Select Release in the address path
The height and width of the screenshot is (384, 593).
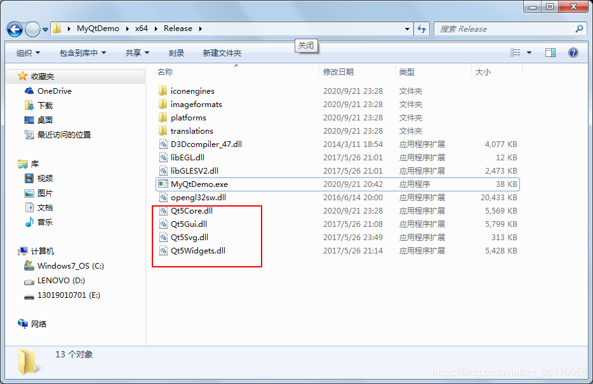pyautogui.click(x=178, y=29)
